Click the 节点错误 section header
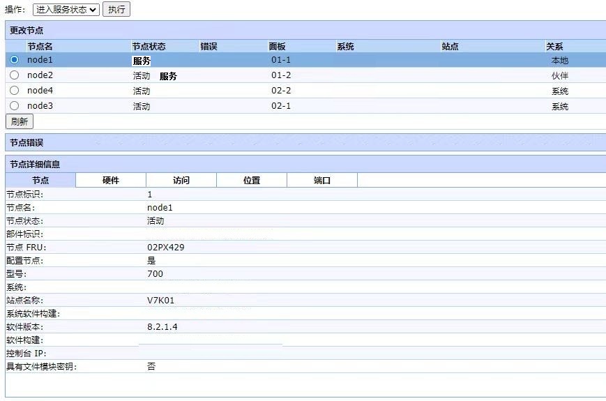Image resolution: width=606 pixels, height=401 pixels. (26, 142)
